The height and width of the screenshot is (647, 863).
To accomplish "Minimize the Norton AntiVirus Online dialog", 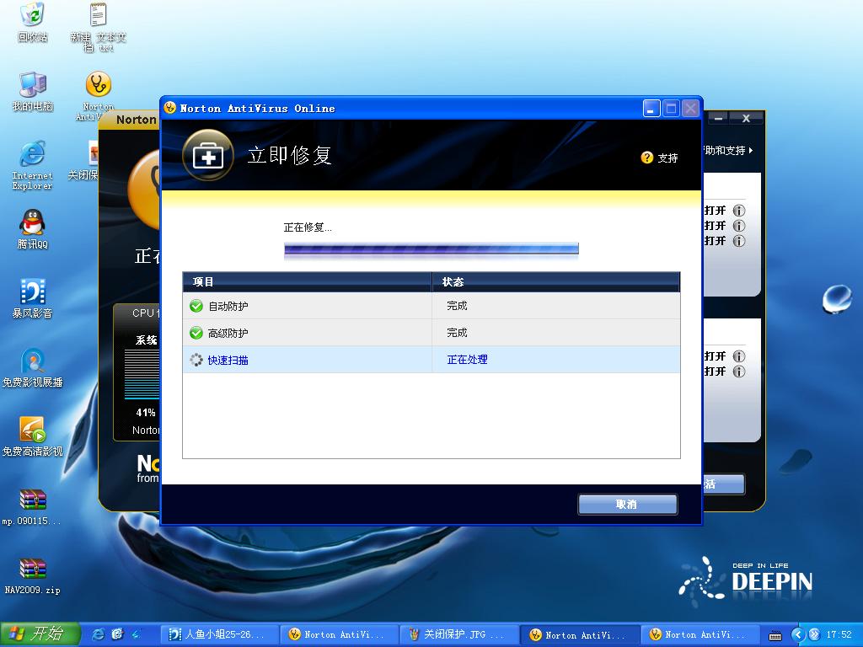I will 651,109.
